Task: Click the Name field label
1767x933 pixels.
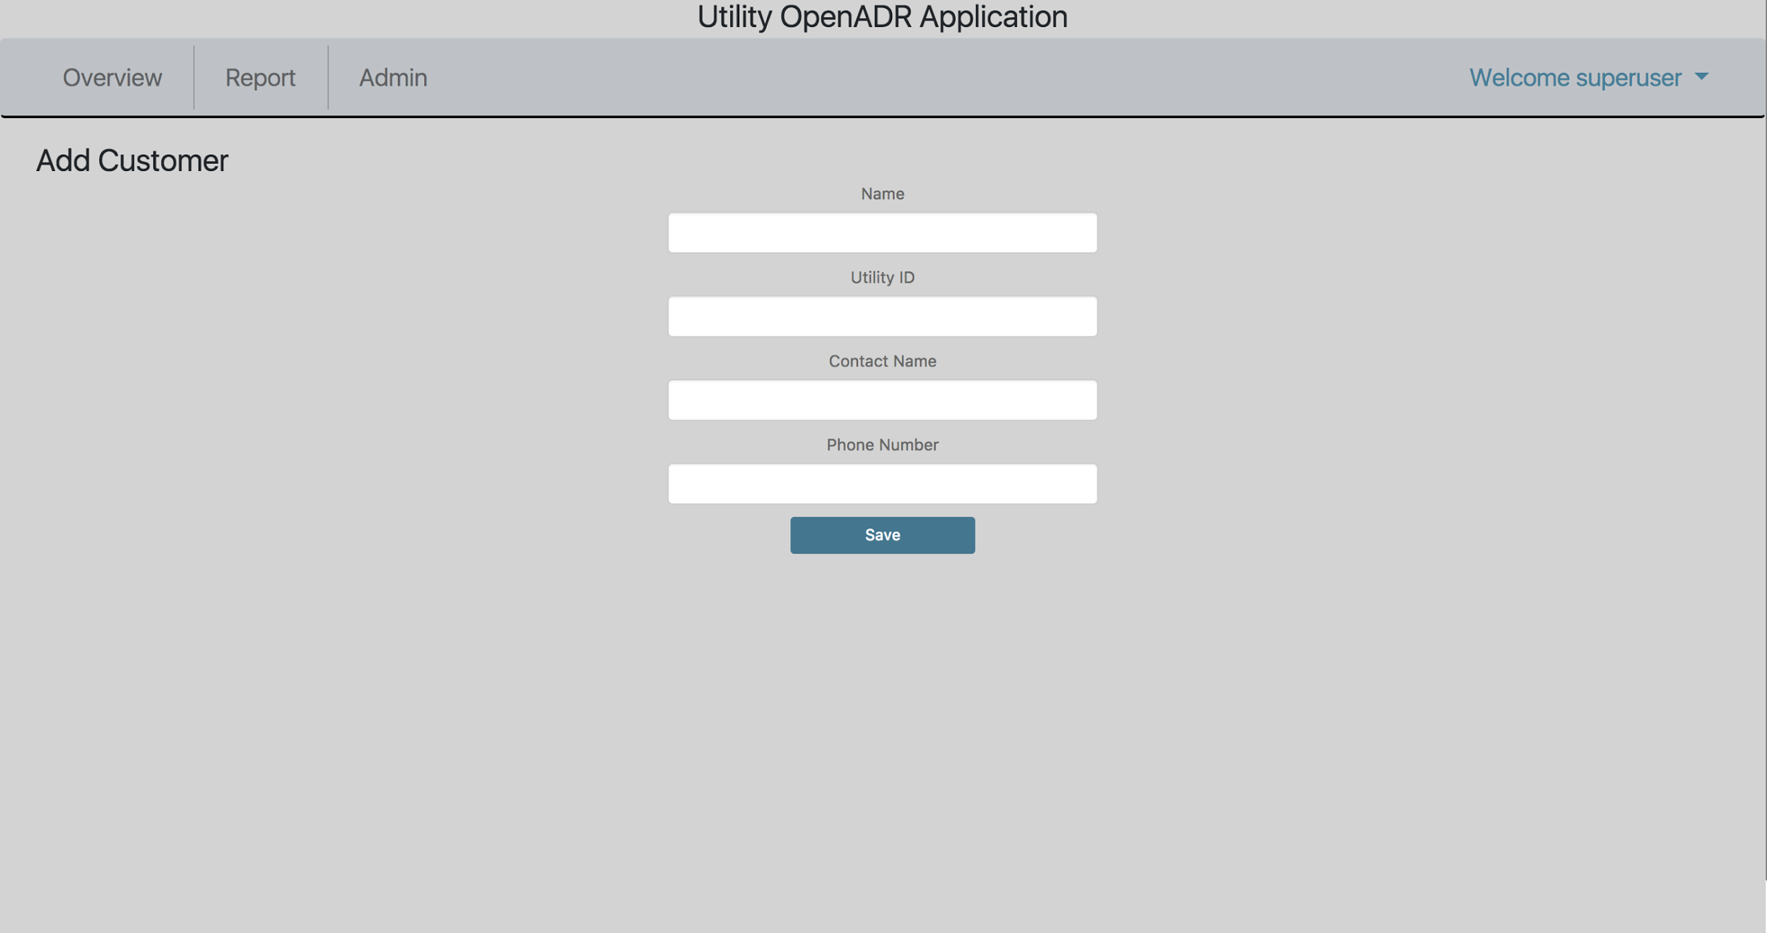Action: [882, 194]
